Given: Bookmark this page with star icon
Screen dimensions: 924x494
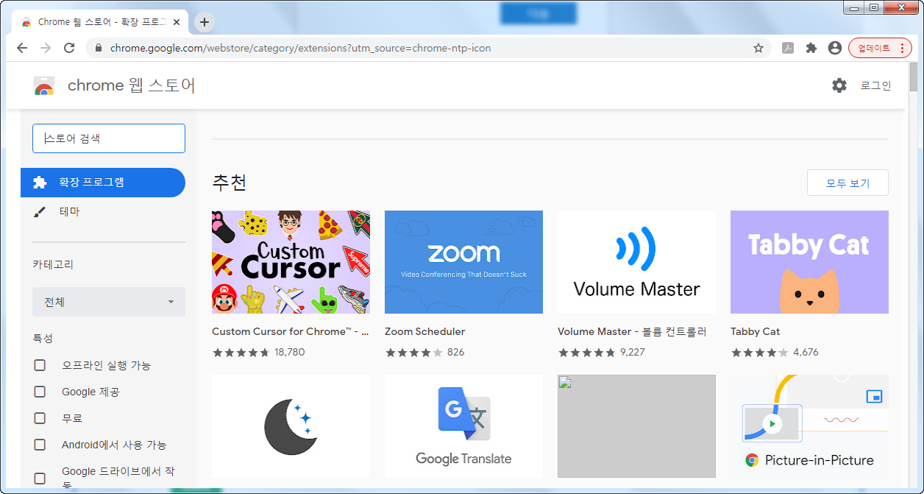Looking at the screenshot, I should click(x=758, y=48).
